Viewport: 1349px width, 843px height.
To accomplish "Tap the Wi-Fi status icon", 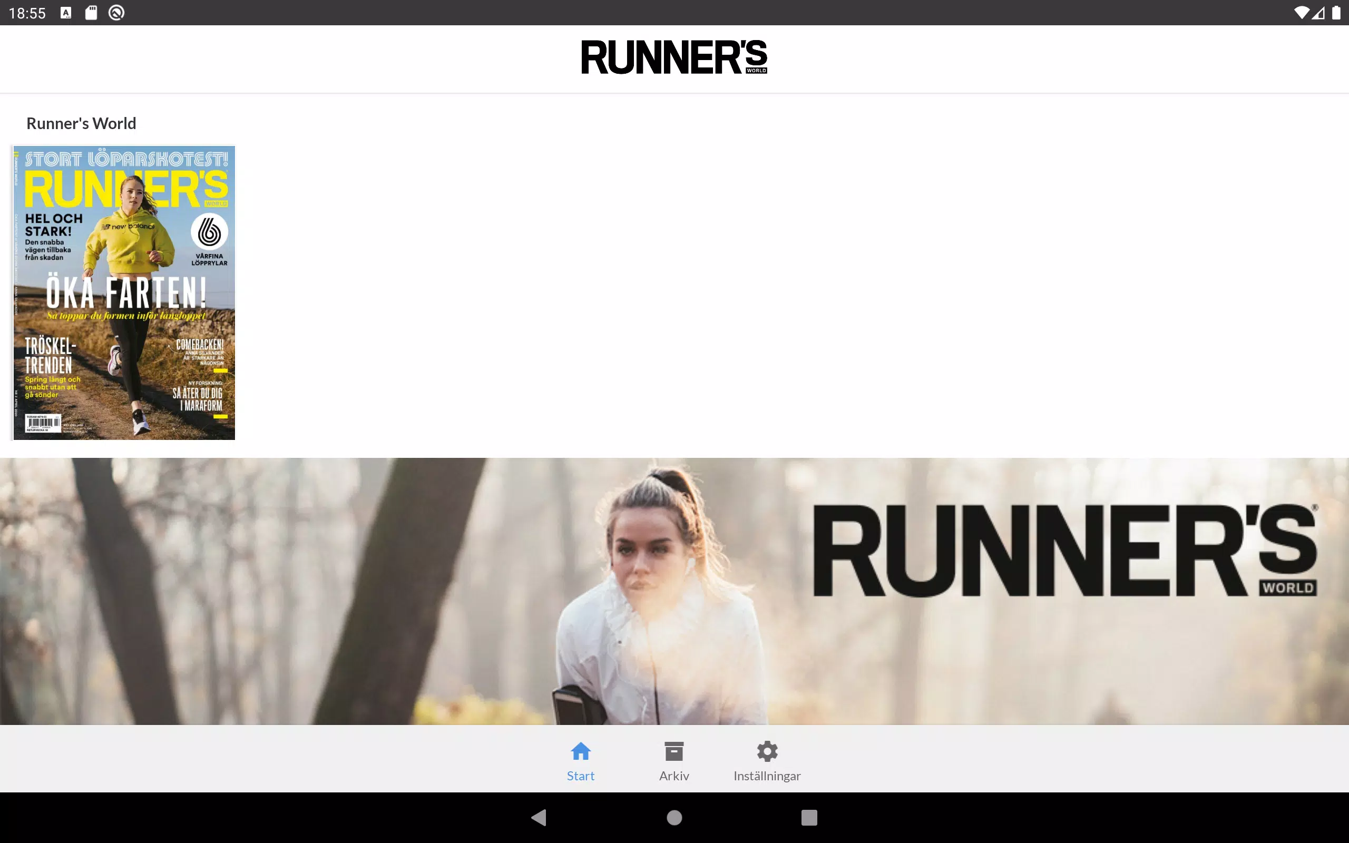I will coord(1301,13).
